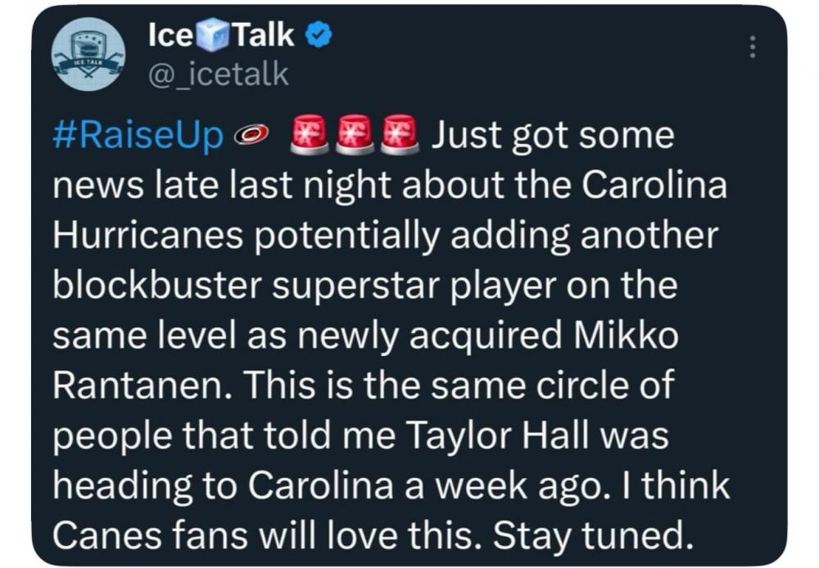Open the @_icetalk handle link

pos(216,74)
